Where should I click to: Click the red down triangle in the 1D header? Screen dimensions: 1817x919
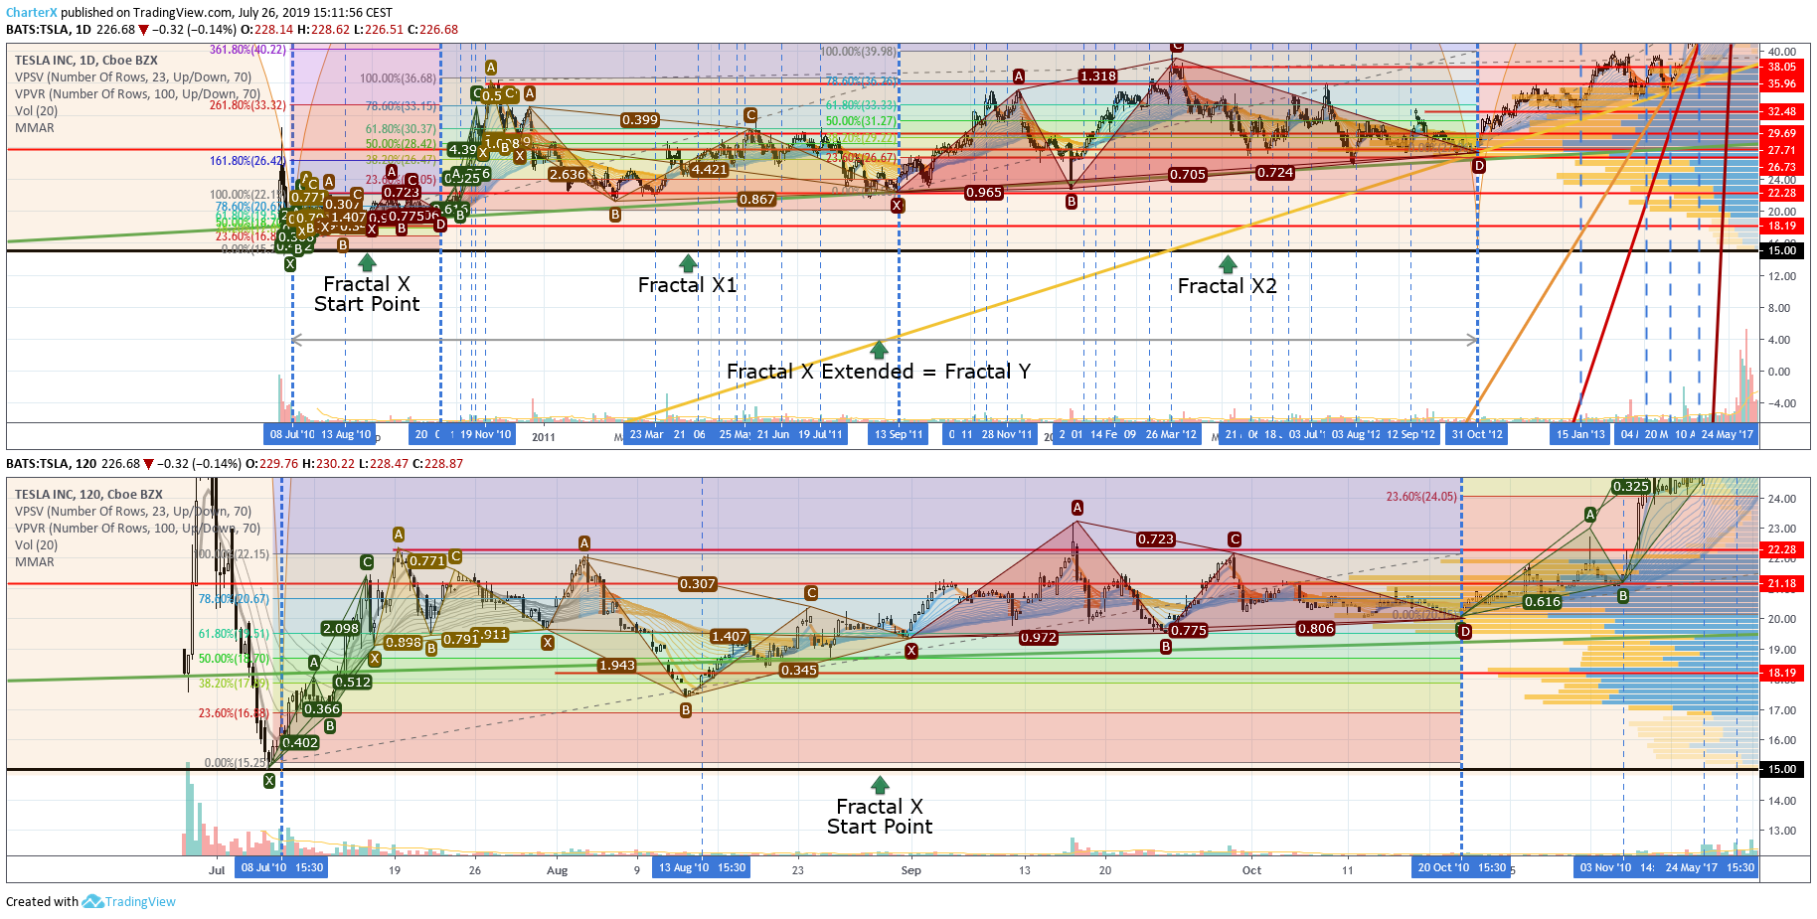pyautogui.click(x=144, y=30)
